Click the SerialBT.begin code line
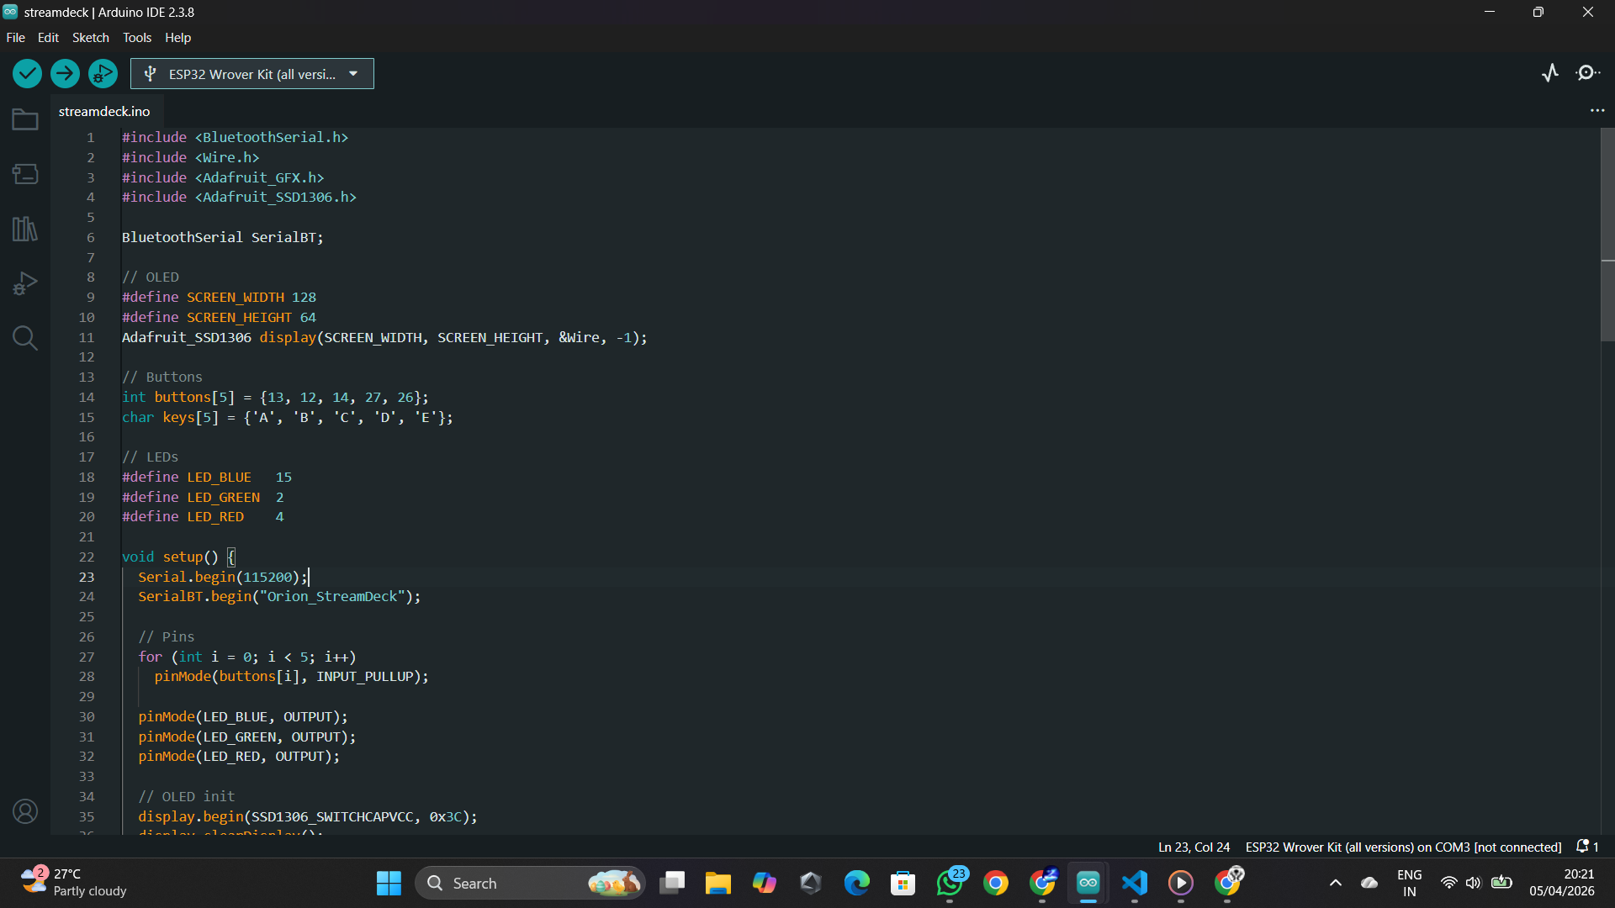1615x908 pixels. 279,596
